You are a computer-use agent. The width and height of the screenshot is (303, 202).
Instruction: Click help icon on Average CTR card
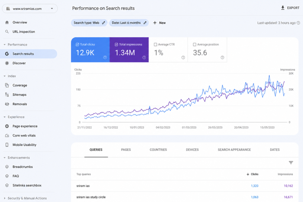point(183,57)
